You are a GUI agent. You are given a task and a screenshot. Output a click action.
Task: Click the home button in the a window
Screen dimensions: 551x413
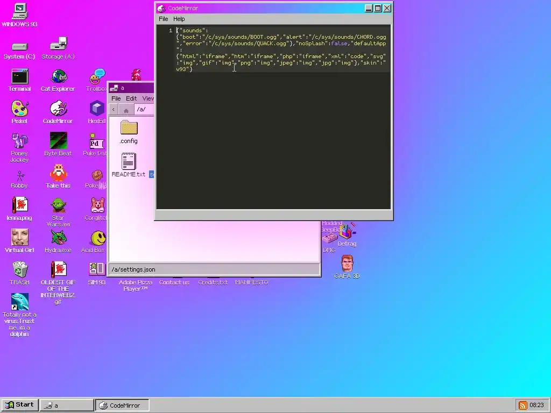tap(126, 110)
